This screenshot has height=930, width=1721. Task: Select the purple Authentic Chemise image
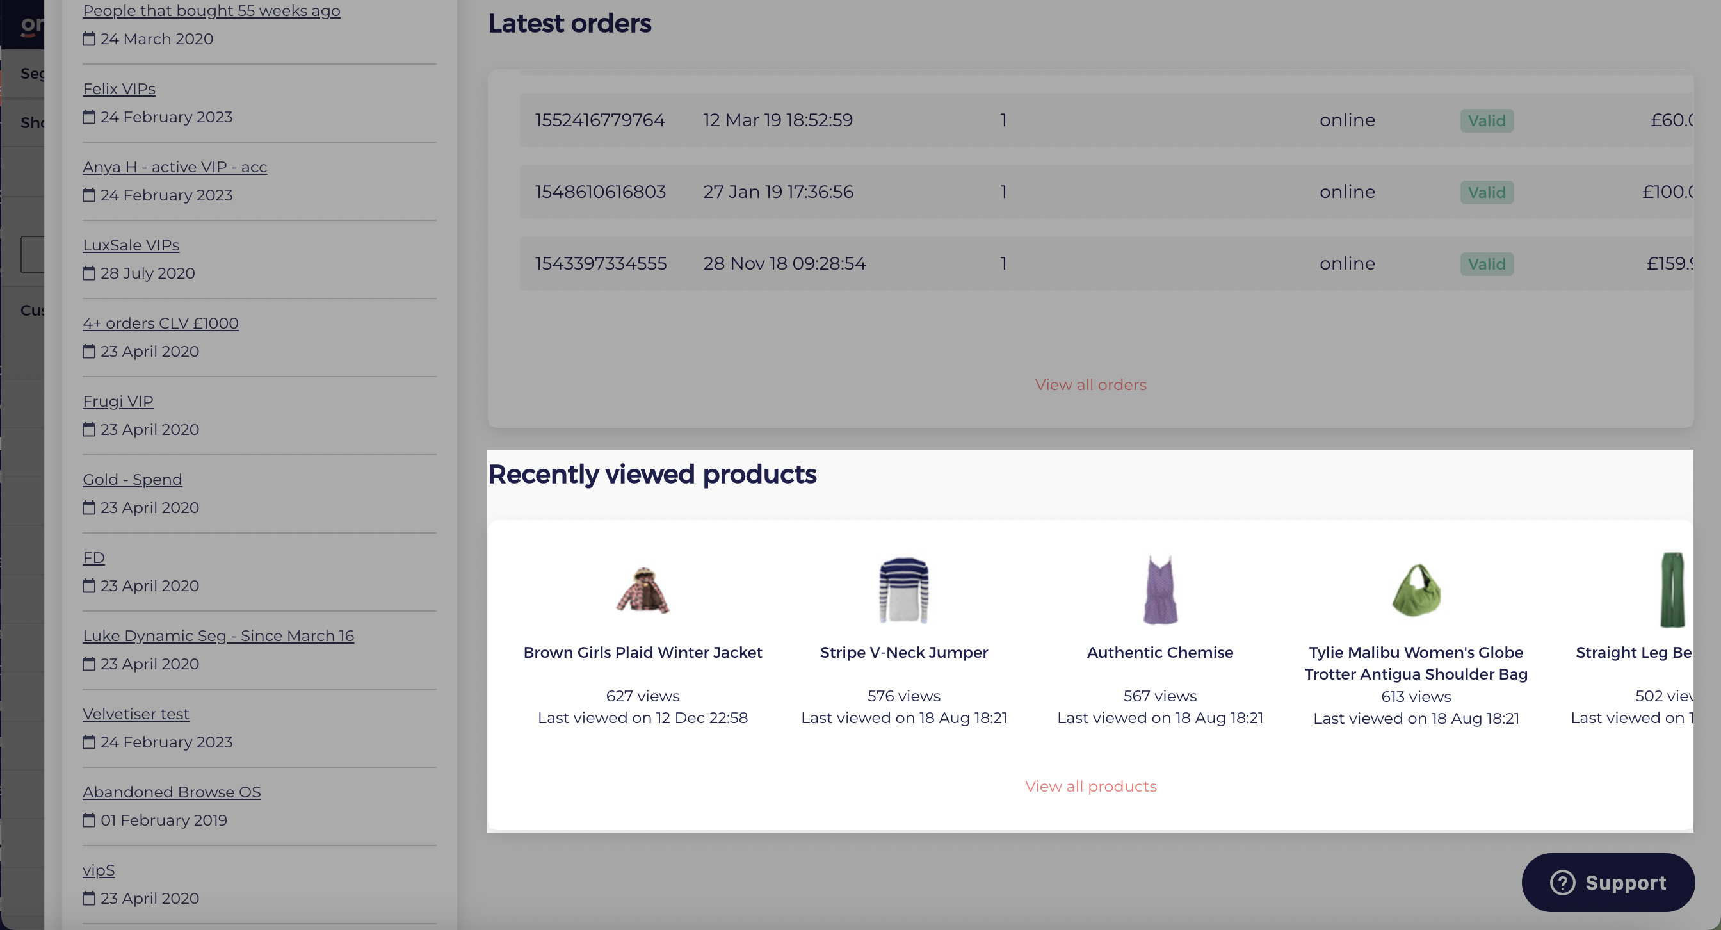point(1161,589)
